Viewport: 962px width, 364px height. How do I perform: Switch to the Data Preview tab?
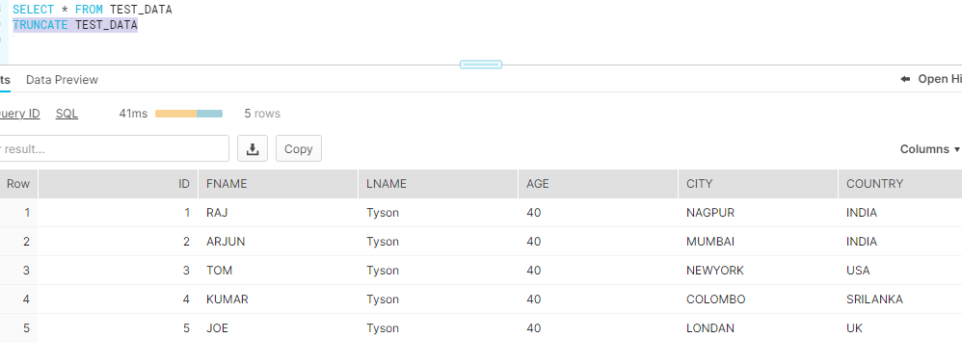click(x=62, y=80)
